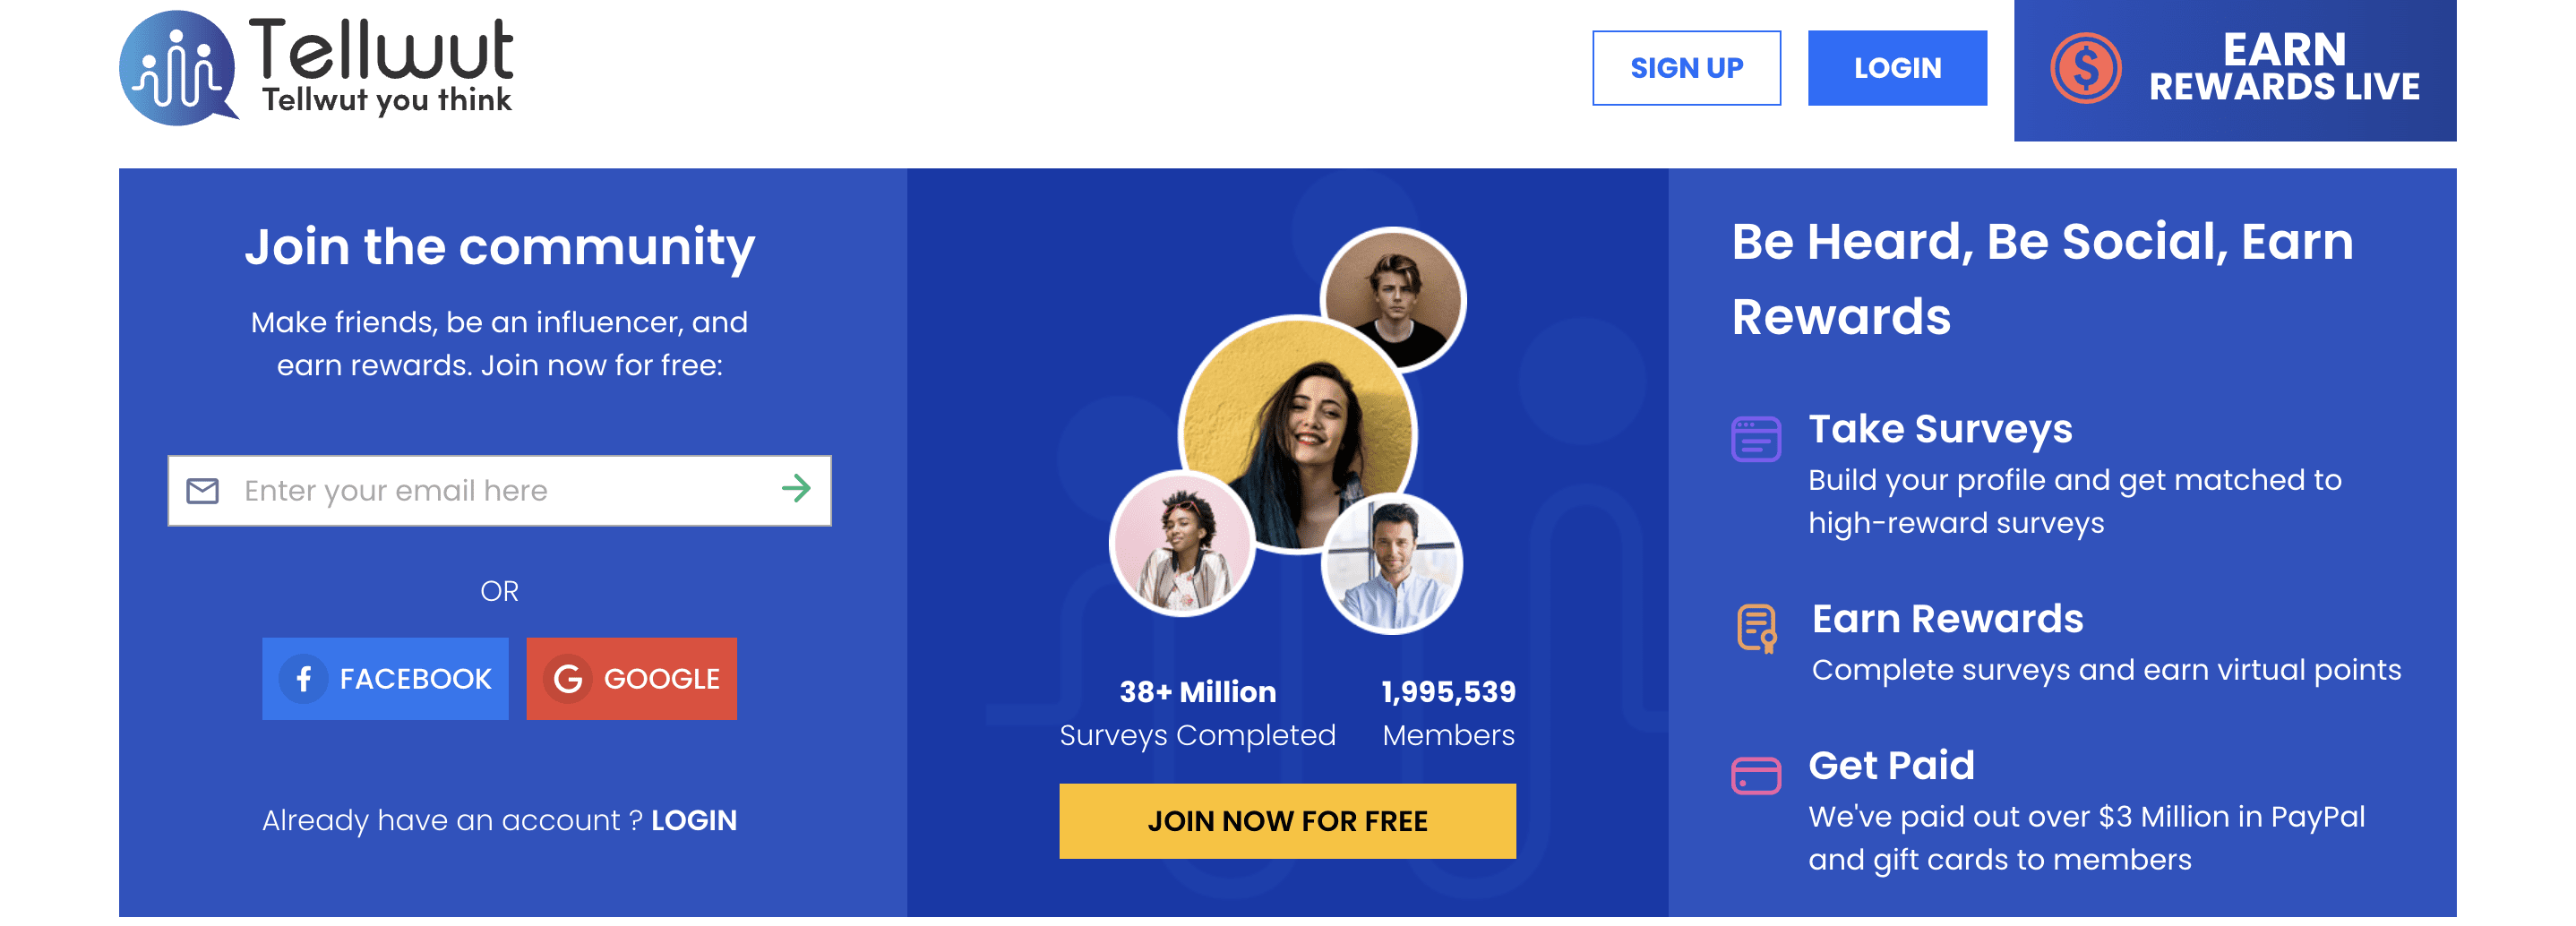Click the dollar coin icon
The image size is (2576, 926).
coord(2085,68)
